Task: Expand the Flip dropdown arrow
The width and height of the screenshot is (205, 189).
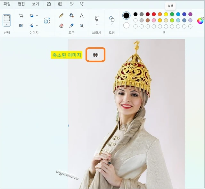Action: 37,26
